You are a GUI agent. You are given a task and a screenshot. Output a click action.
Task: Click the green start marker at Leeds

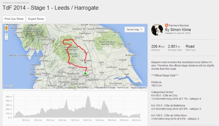tap(85, 73)
